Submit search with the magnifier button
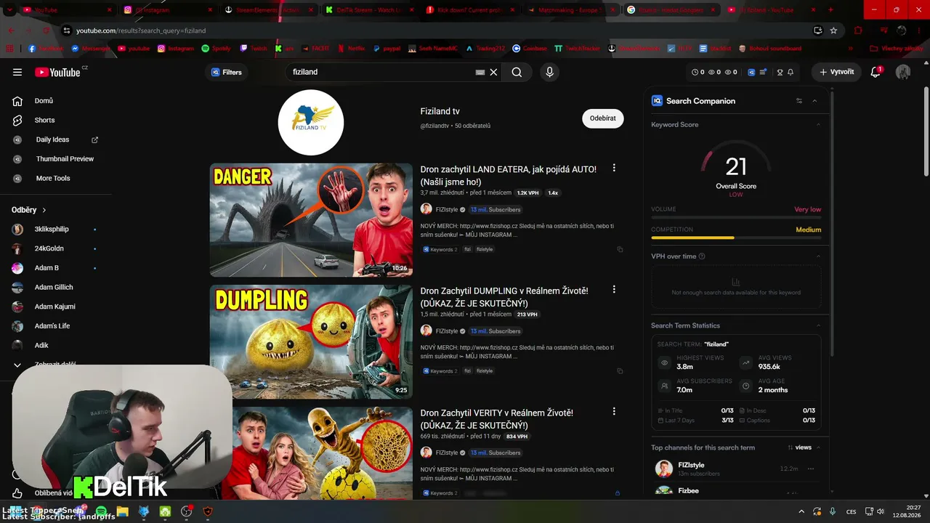The width and height of the screenshot is (930, 523). [517, 72]
